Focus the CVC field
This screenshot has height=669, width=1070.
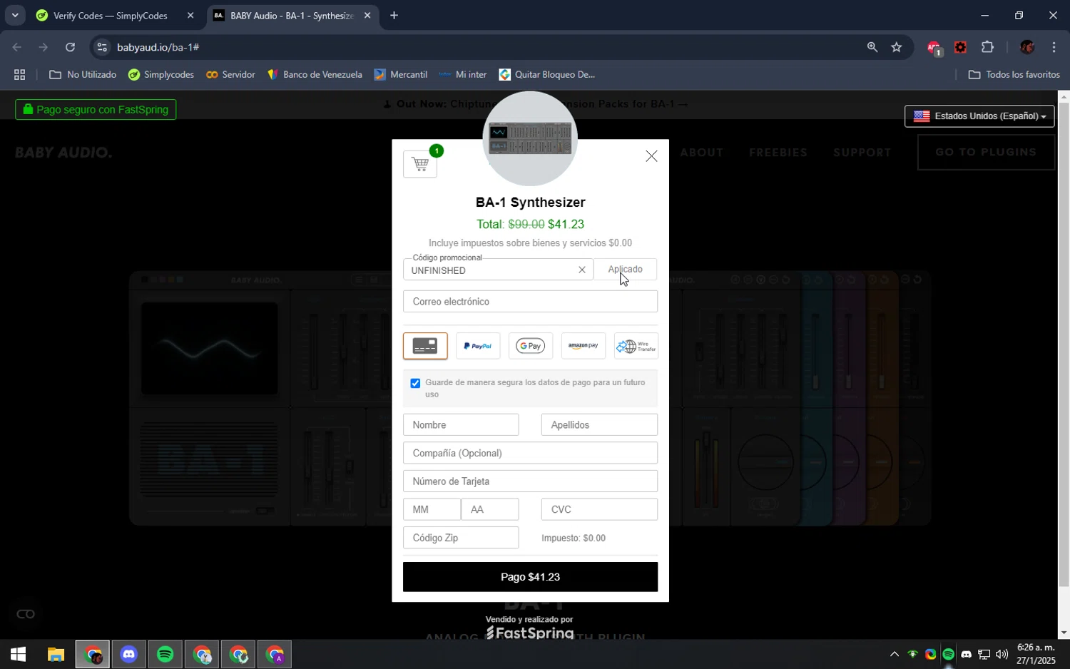click(x=599, y=509)
